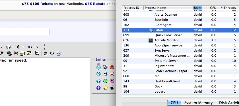This screenshot has width=239, height=106.
Task: Select the Spotlight process row
Action: [181, 20]
